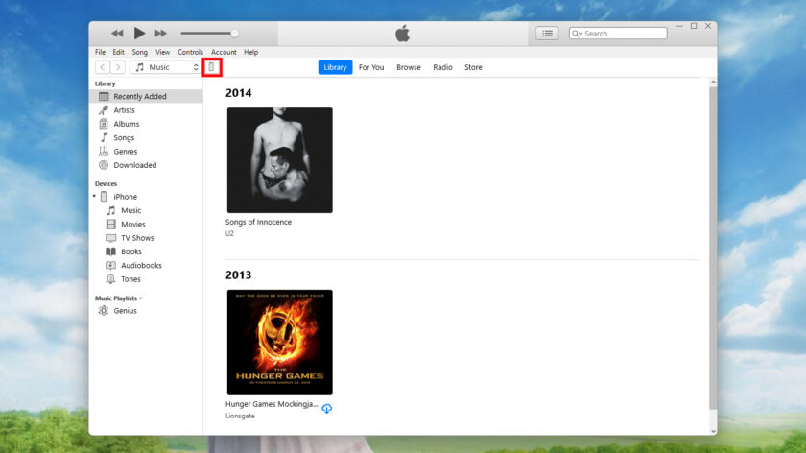Click the iPhone device button in toolbar
The width and height of the screenshot is (806, 453).
pos(211,67)
